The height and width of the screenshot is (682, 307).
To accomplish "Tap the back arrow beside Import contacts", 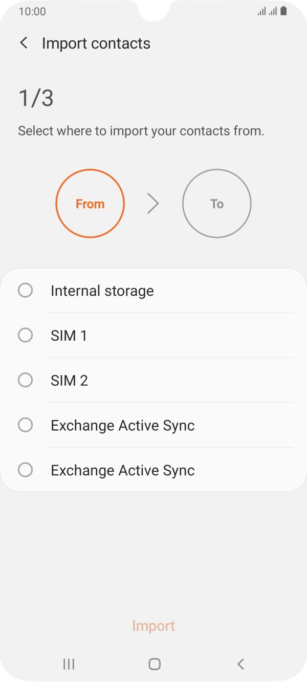I will pos(24,43).
